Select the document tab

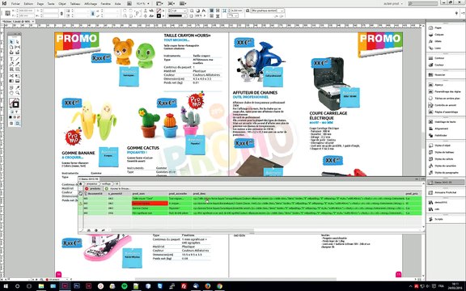[x=17, y=22]
